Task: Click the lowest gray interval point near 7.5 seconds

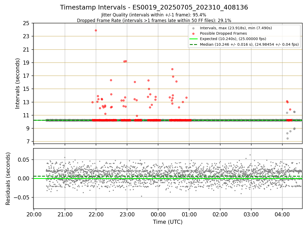Action: tap(287, 138)
